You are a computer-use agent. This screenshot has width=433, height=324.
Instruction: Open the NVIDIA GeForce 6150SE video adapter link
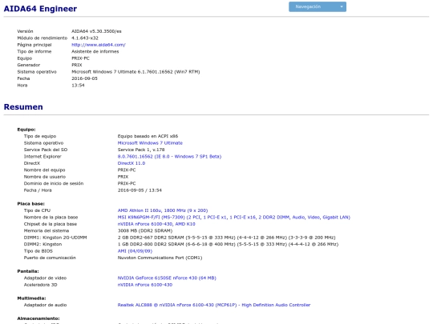point(167,278)
